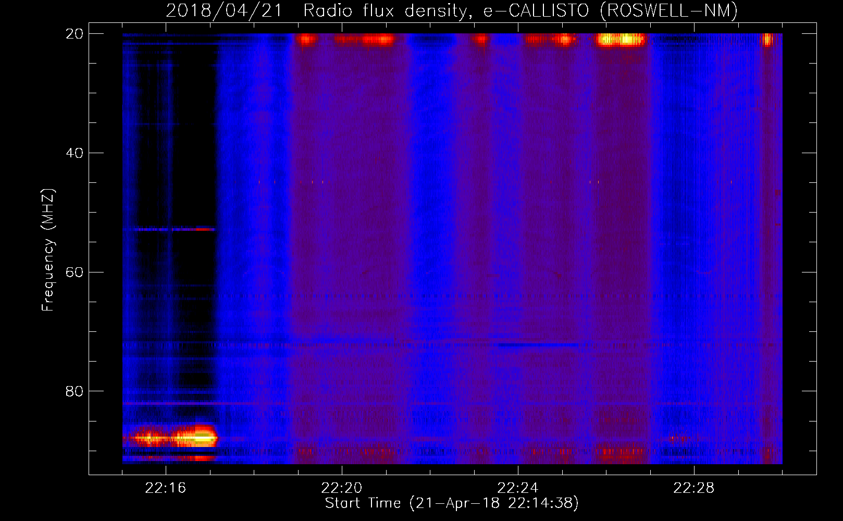The width and height of the screenshot is (843, 521).
Task: Click the bright yellow-red emission near 88 MHz at 22:16
Action: (x=172, y=437)
